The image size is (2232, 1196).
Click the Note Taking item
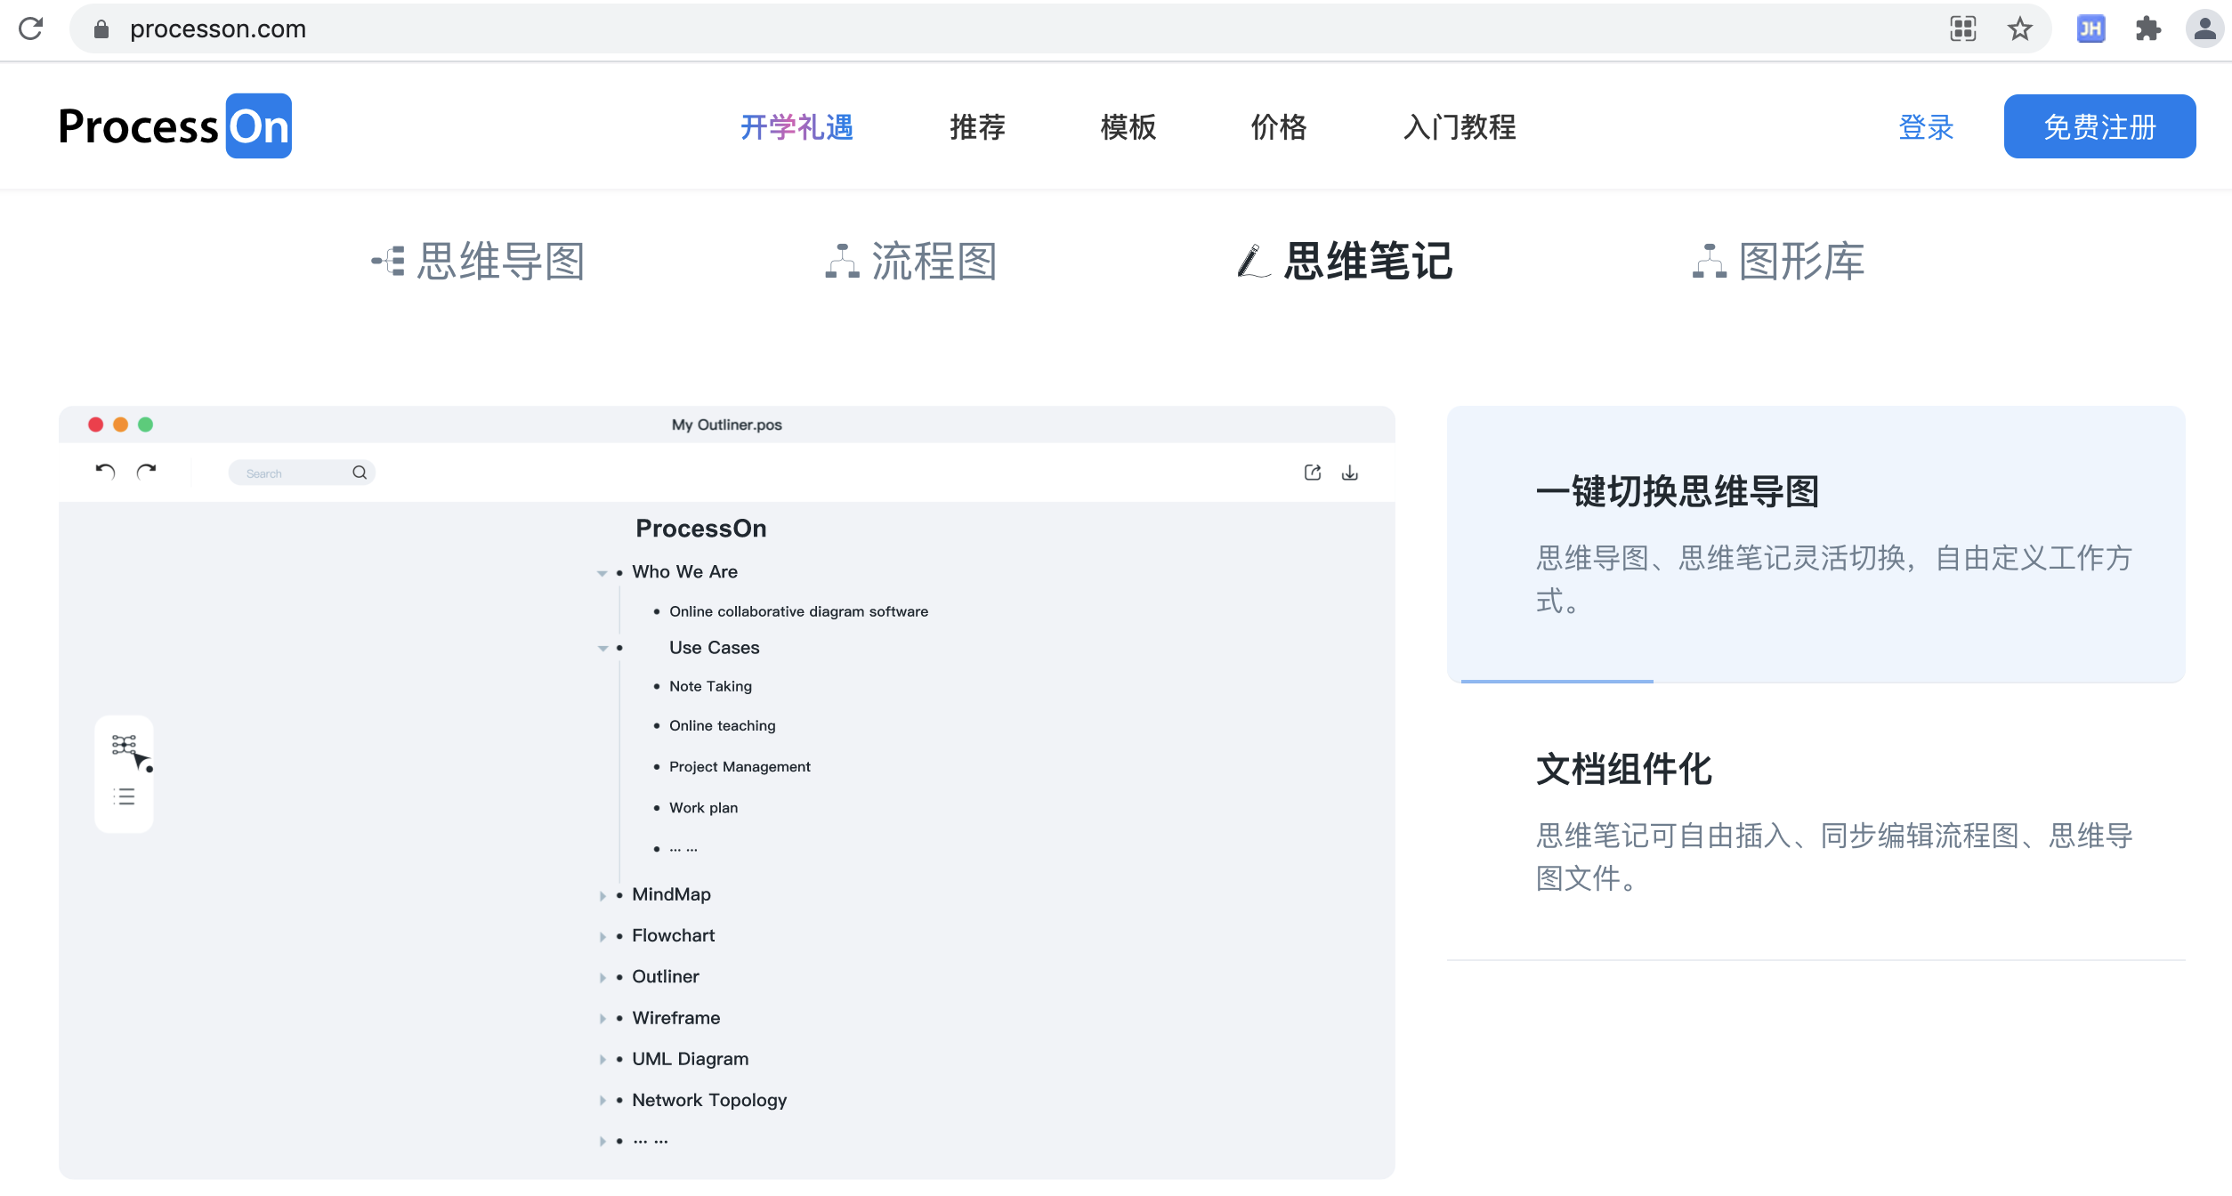(x=711, y=686)
